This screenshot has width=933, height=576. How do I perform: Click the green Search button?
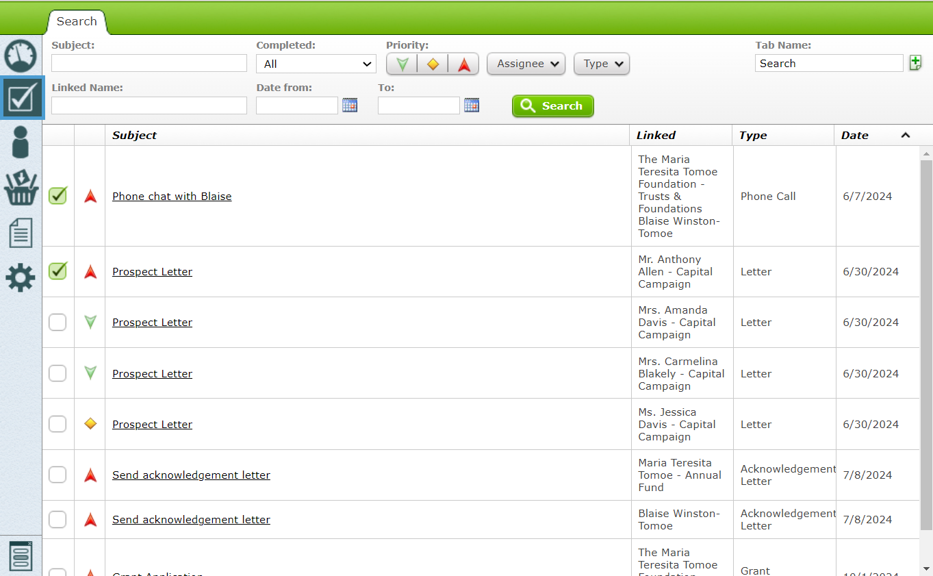tap(553, 106)
